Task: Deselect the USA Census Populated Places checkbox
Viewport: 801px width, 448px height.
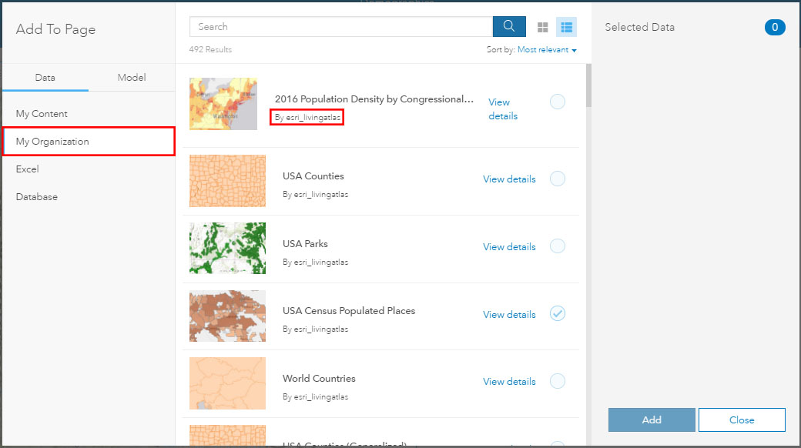Action: [x=558, y=314]
